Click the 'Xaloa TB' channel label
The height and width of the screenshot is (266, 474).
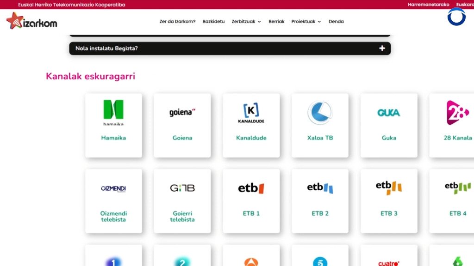[x=320, y=138]
